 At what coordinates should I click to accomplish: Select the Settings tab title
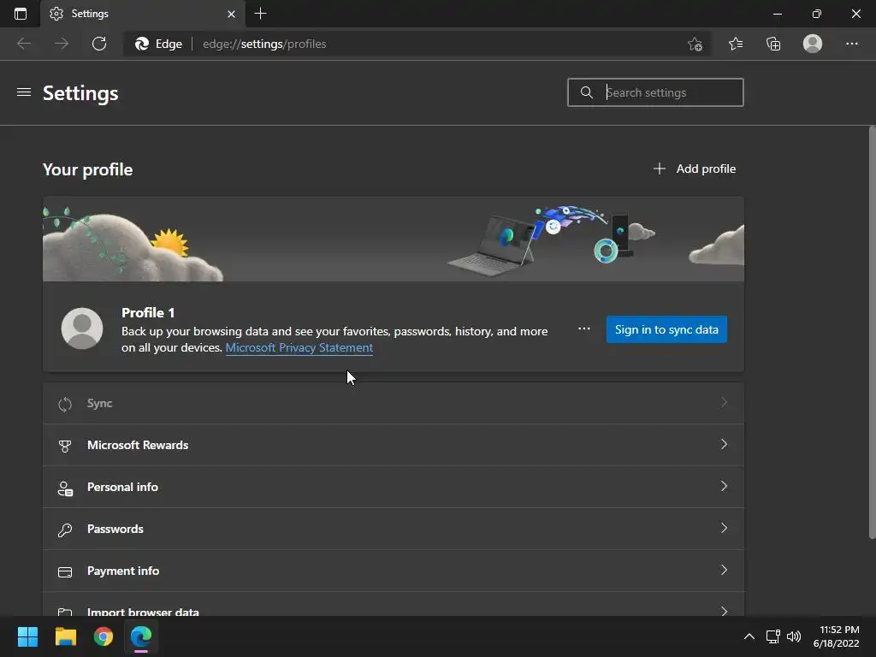[x=90, y=14]
